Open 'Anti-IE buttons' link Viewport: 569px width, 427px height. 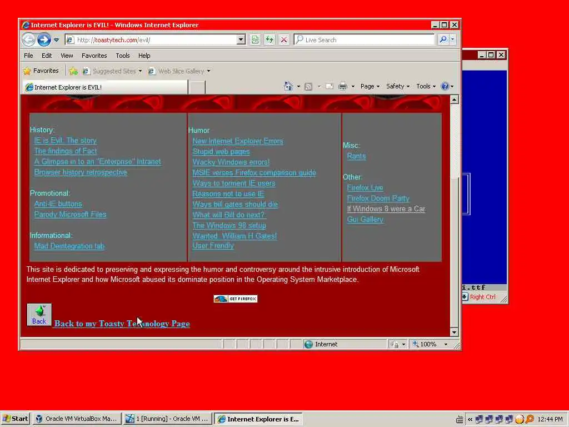point(58,203)
